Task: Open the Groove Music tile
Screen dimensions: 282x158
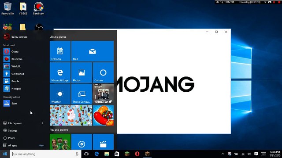Action: 82,142
